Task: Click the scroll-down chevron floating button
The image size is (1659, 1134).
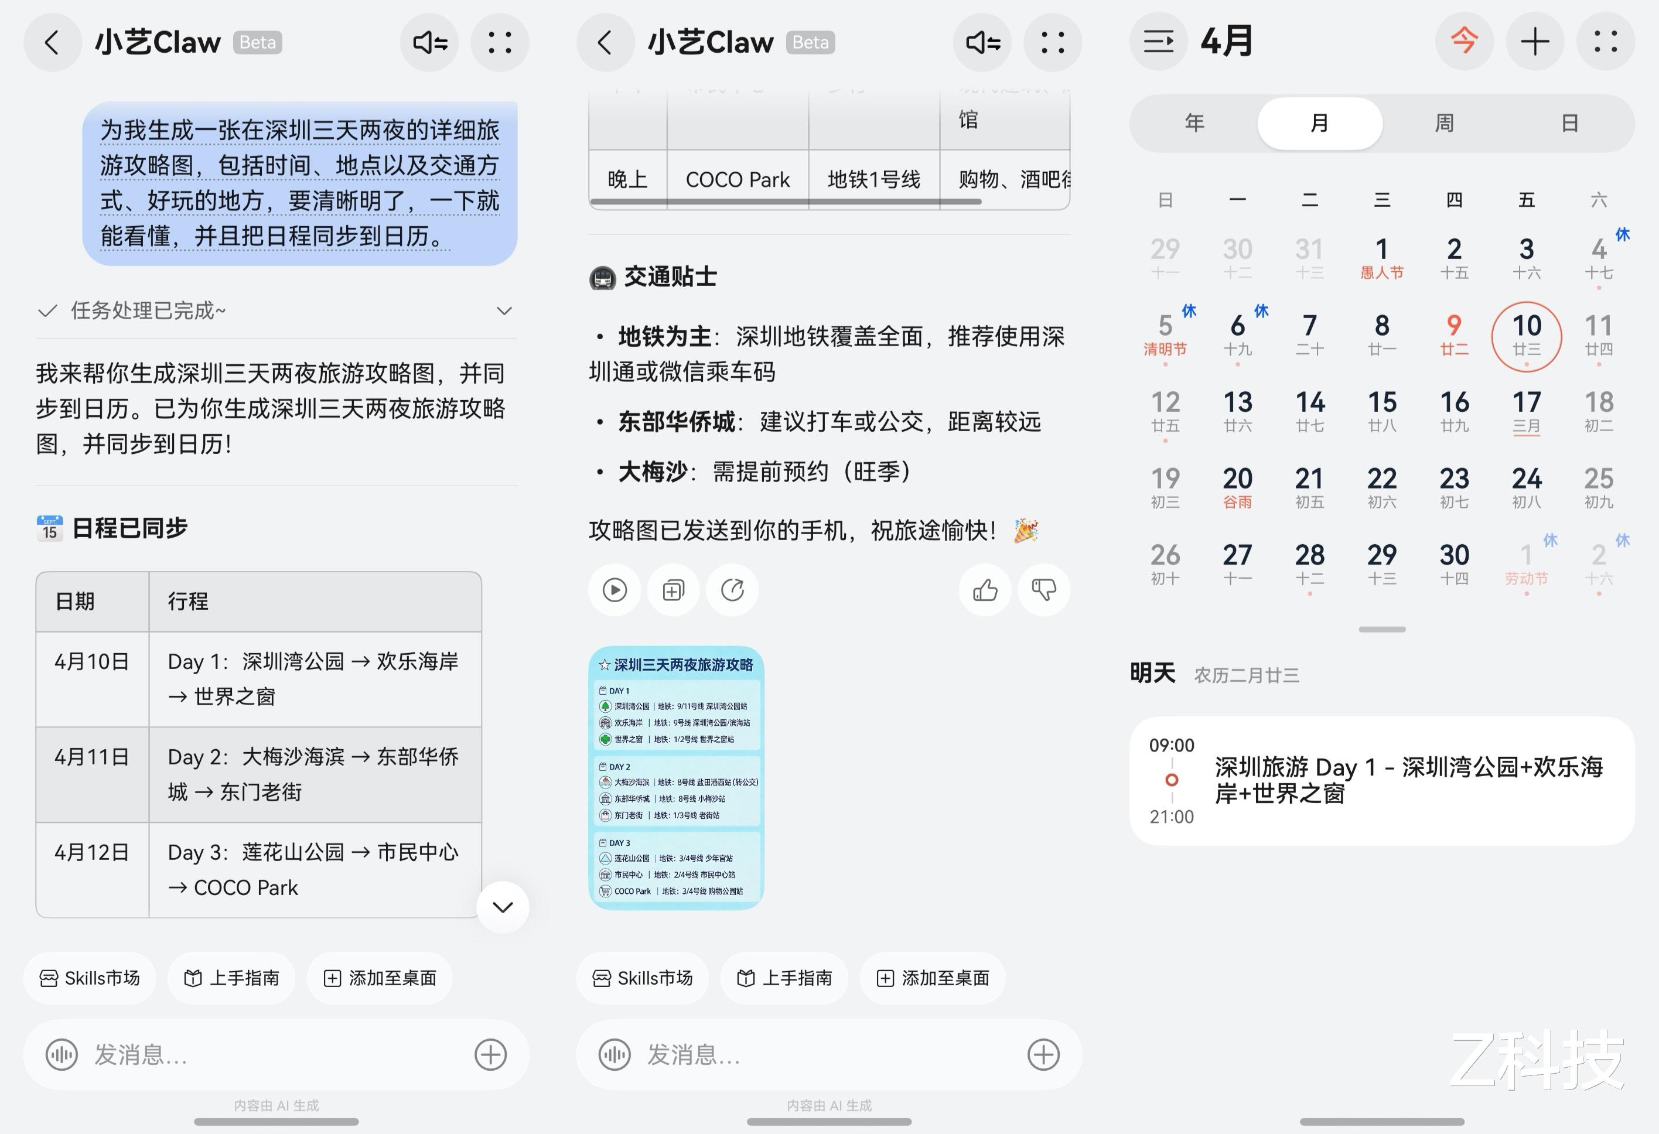Action: point(503,907)
